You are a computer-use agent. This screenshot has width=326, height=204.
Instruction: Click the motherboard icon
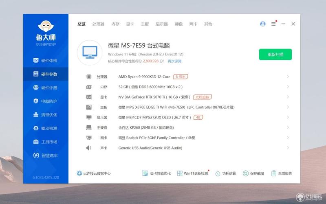pyautogui.click(x=89, y=107)
